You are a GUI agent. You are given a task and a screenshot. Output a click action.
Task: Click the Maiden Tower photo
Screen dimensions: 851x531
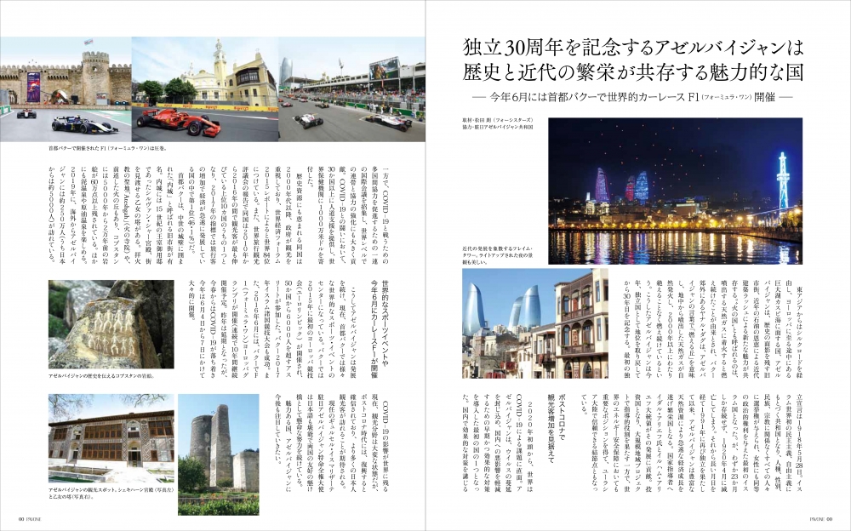218,454
